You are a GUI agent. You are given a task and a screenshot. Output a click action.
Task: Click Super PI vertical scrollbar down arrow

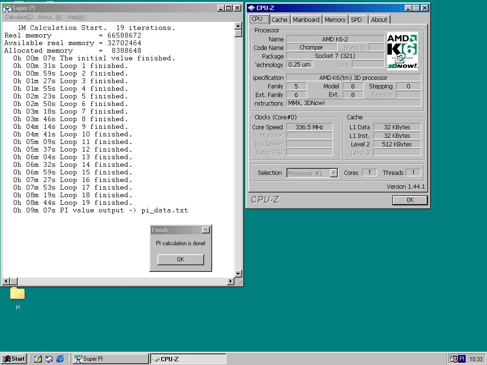238,274
